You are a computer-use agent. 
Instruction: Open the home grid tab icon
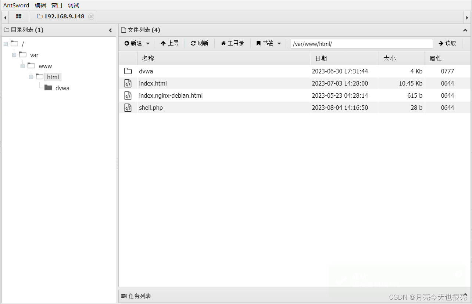pyautogui.click(x=19, y=17)
